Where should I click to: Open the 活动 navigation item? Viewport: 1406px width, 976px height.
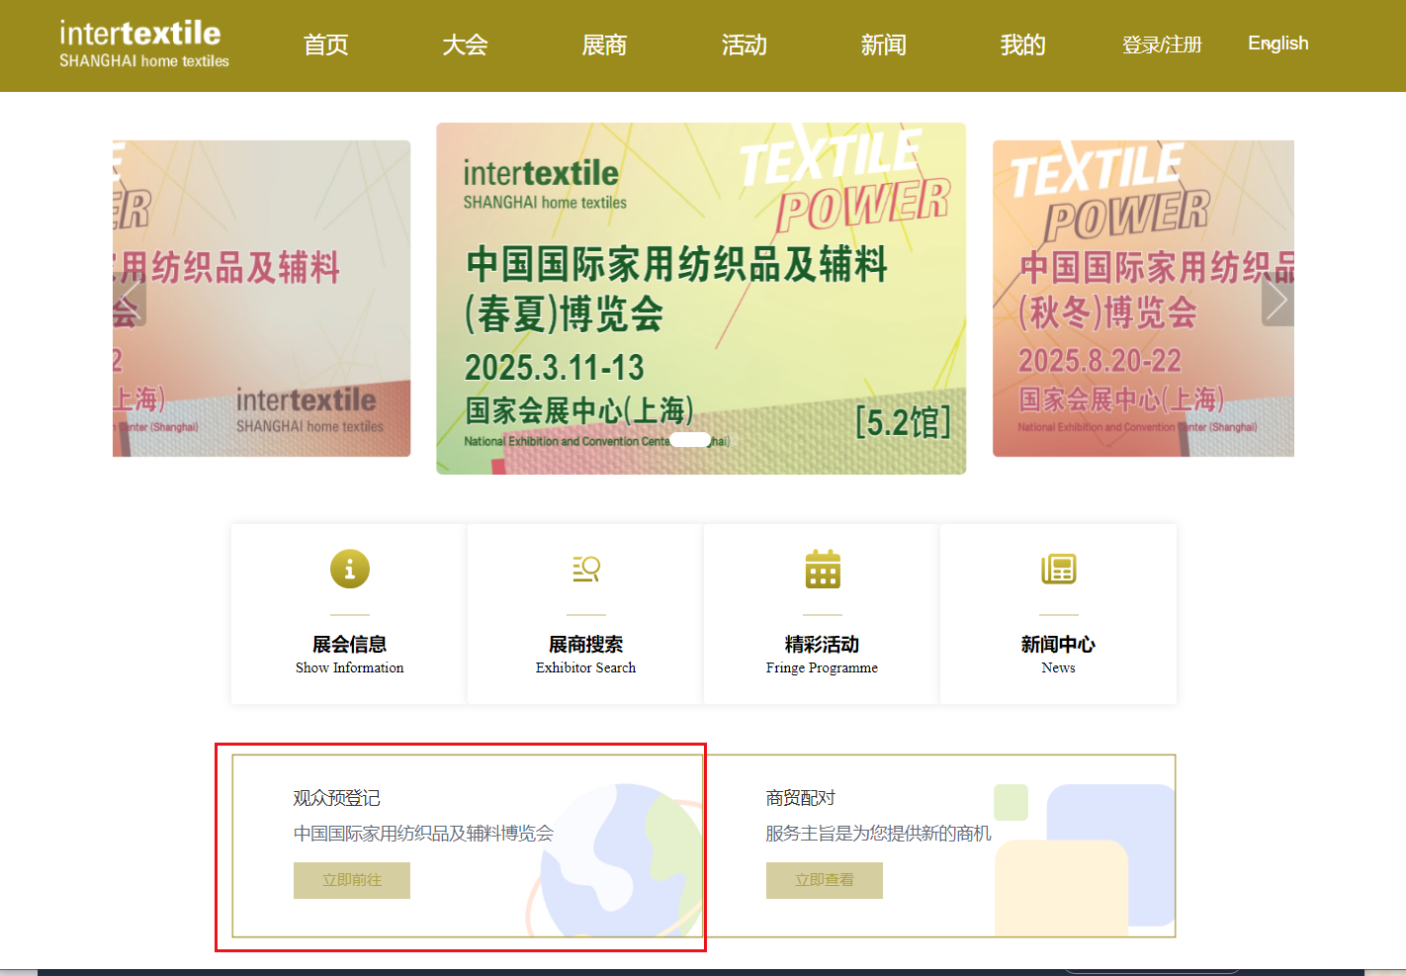tap(744, 44)
